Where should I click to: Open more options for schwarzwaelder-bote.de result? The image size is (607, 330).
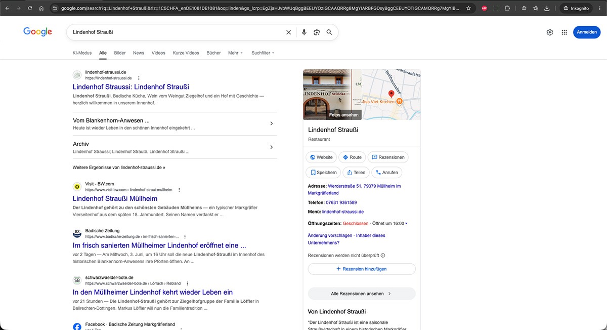pyautogui.click(x=187, y=283)
